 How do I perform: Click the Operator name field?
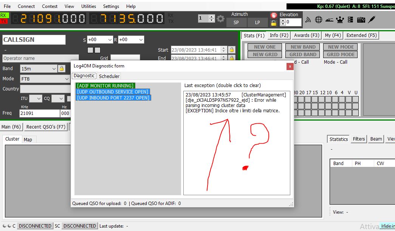(x=40, y=58)
